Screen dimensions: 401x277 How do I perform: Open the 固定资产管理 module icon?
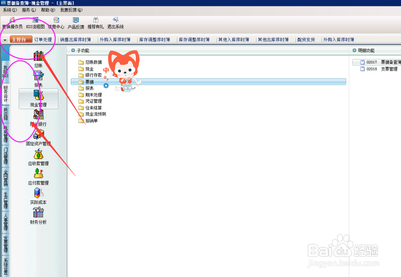click(38, 134)
